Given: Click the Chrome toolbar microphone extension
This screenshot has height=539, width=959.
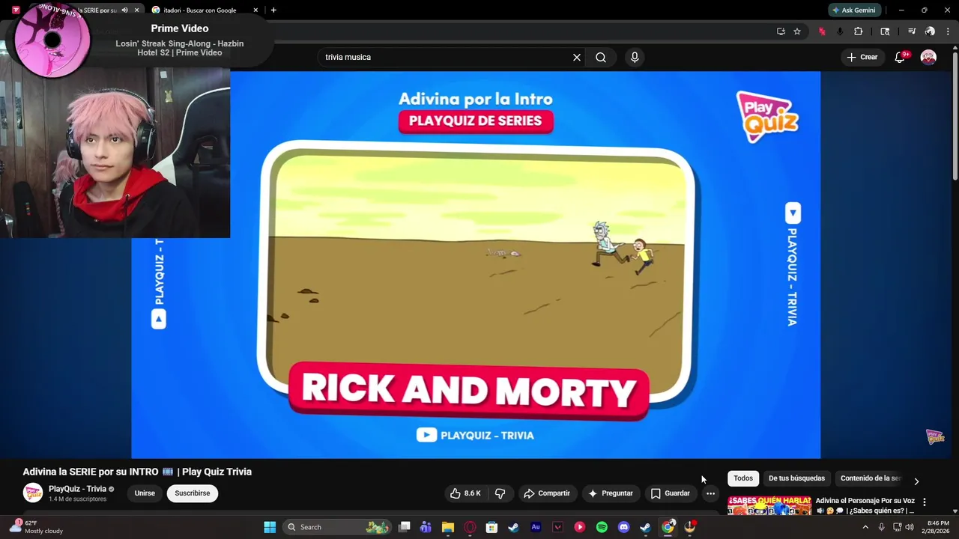Looking at the screenshot, I should point(840,31).
